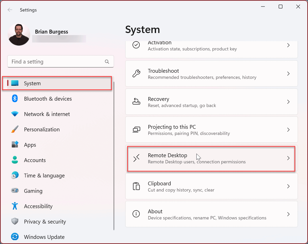Click the Time & language clock icon
Screen dimensions: 308x244
coord(15,175)
